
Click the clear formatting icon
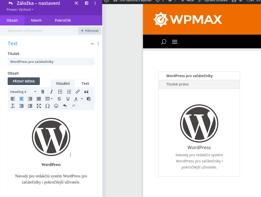(x=13, y=106)
